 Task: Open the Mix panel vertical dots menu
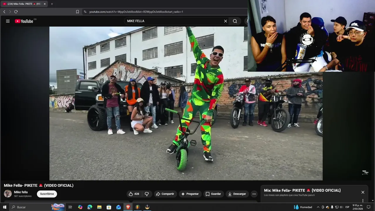[x=363, y=200]
